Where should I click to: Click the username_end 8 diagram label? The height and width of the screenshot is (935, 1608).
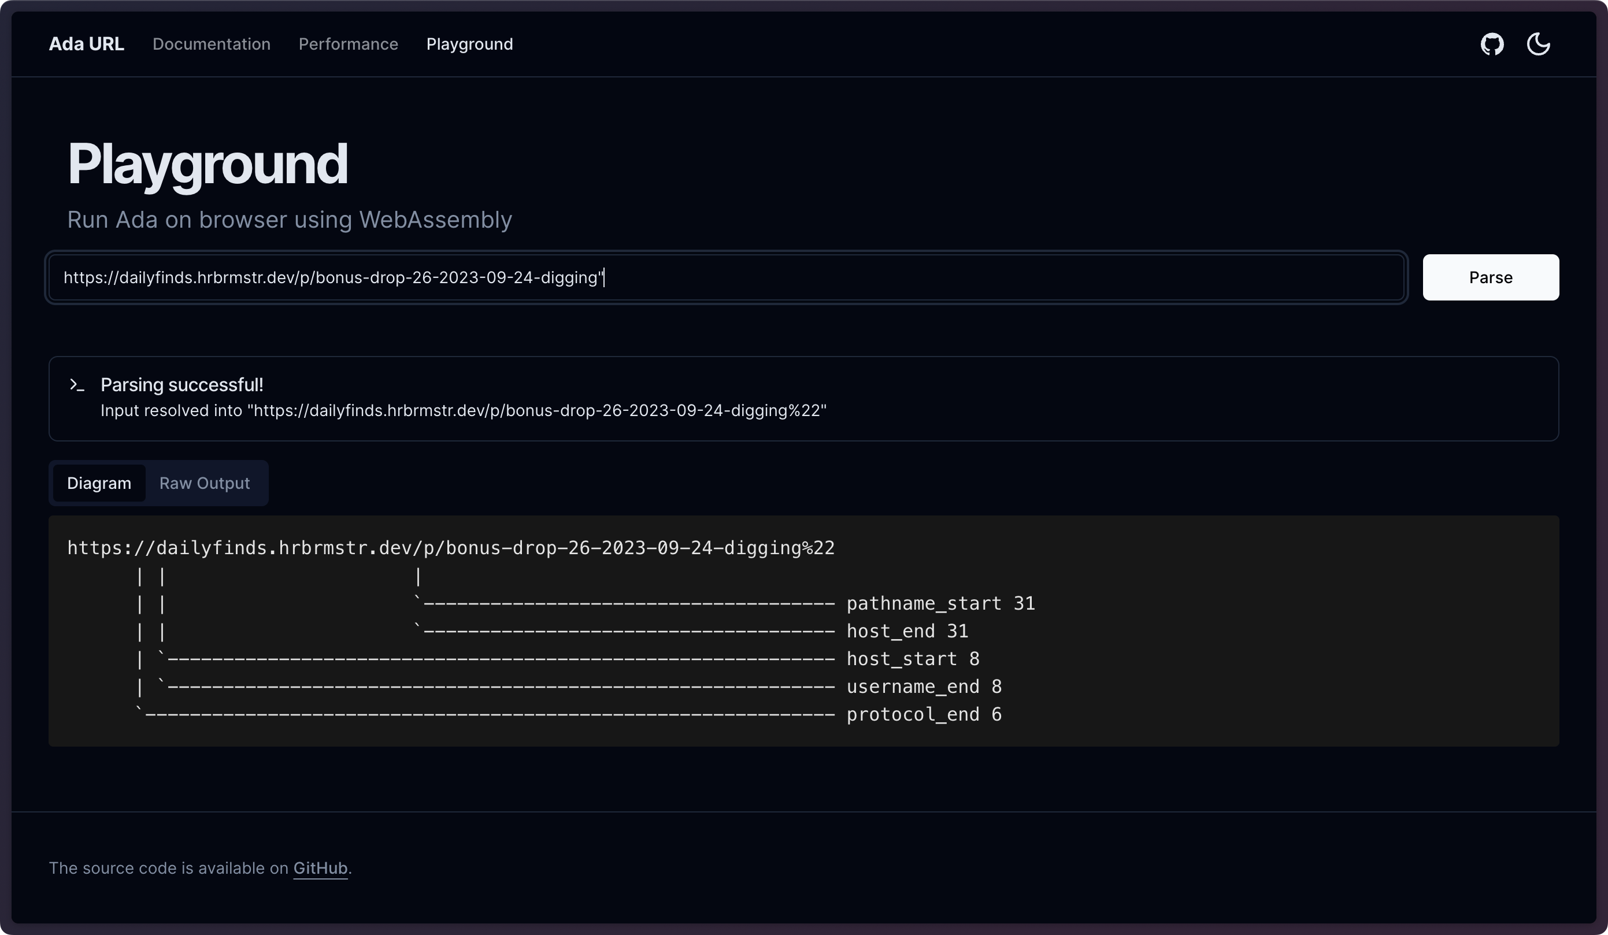pos(923,687)
